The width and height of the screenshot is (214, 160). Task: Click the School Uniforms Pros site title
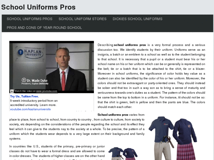tap(38, 7)
